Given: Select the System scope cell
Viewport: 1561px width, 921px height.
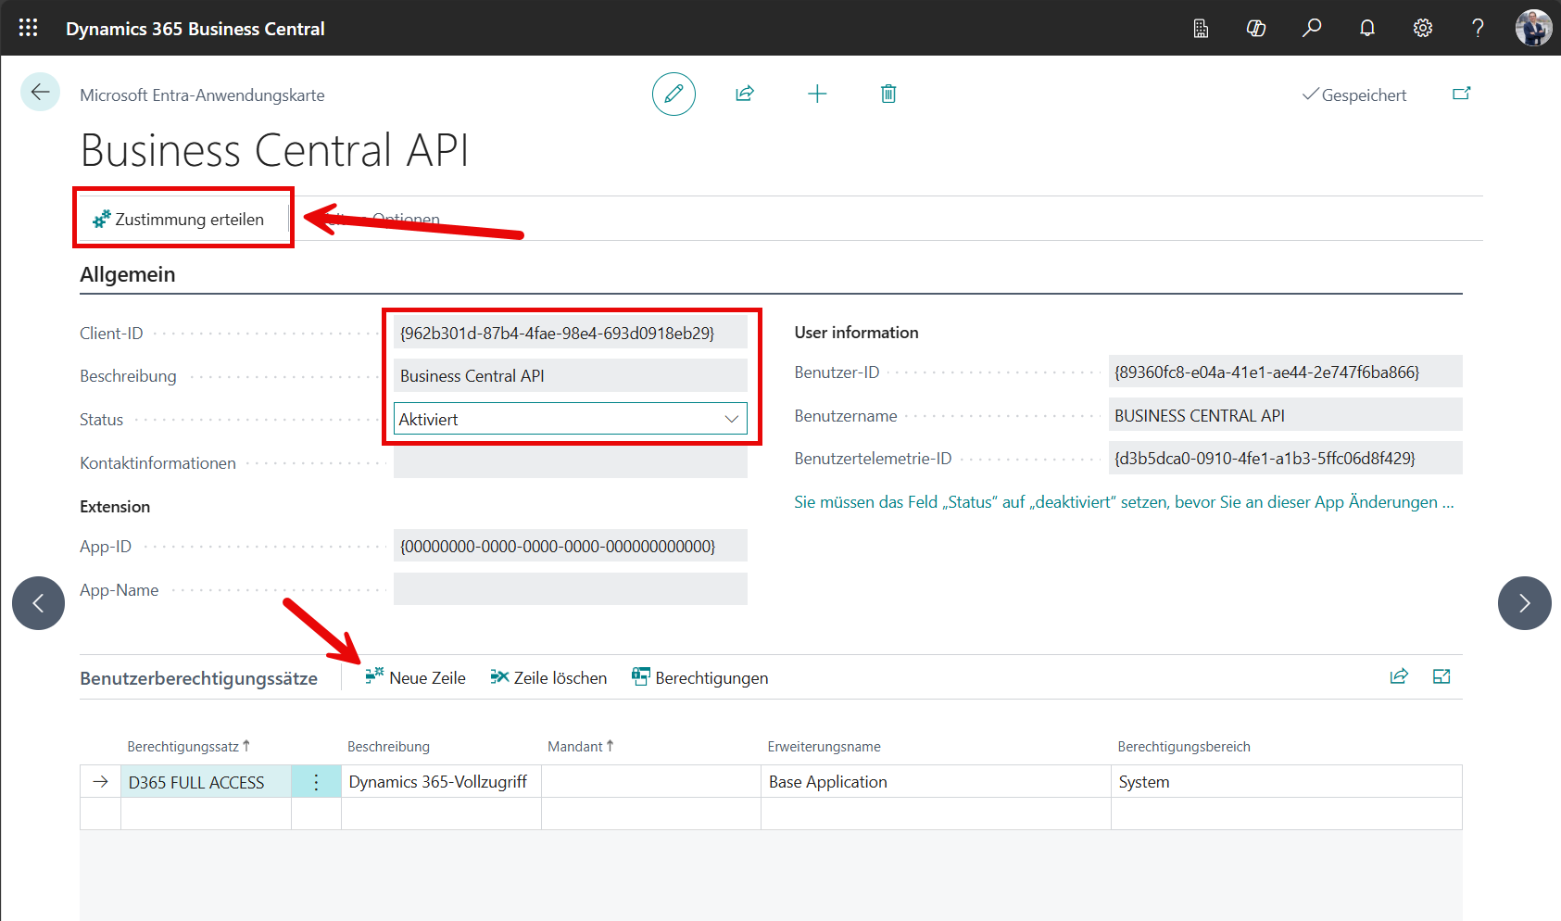Looking at the screenshot, I should (x=1287, y=782).
